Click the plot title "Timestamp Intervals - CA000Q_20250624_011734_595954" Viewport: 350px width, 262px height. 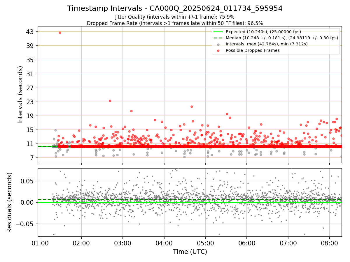pos(175,8)
